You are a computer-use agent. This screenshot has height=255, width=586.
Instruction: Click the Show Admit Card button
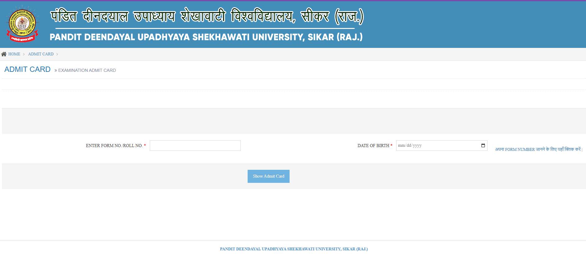tap(268, 176)
